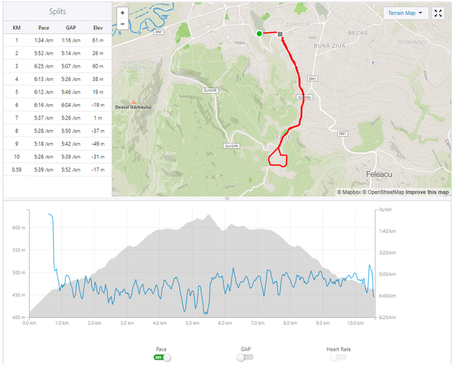Click the green start marker on the route
The image size is (453, 365).
click(259, 34)
